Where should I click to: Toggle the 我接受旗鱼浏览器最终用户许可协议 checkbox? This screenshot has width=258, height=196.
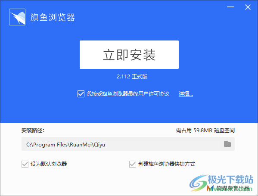81,94
